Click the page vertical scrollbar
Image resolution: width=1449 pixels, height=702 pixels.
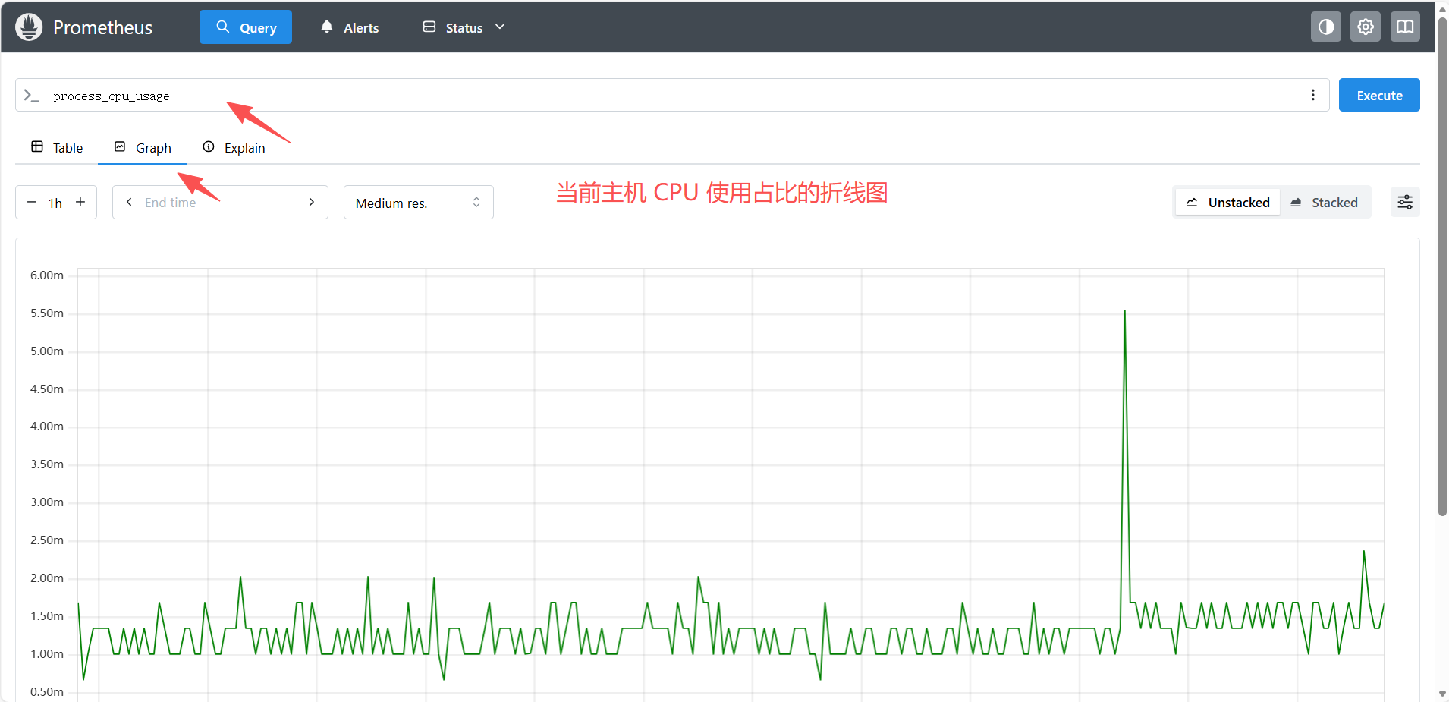click(x=1442, y=266)
